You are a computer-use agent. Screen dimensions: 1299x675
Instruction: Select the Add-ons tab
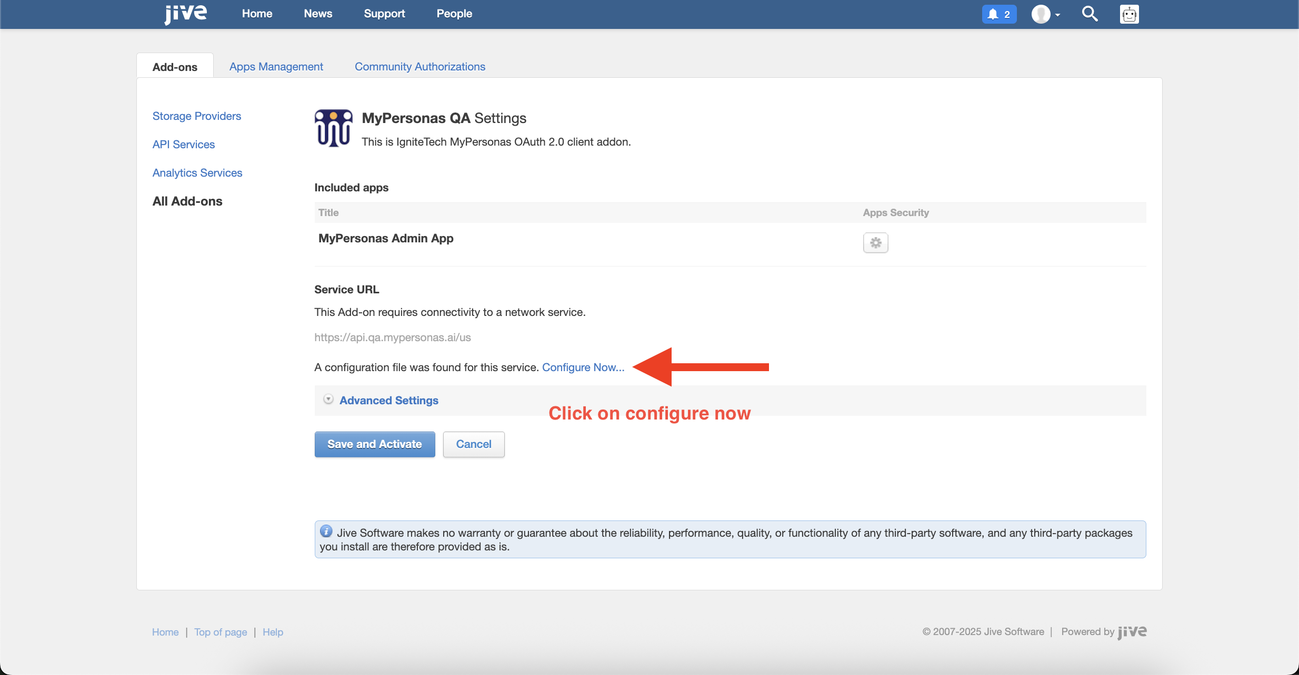pos(175,67)
